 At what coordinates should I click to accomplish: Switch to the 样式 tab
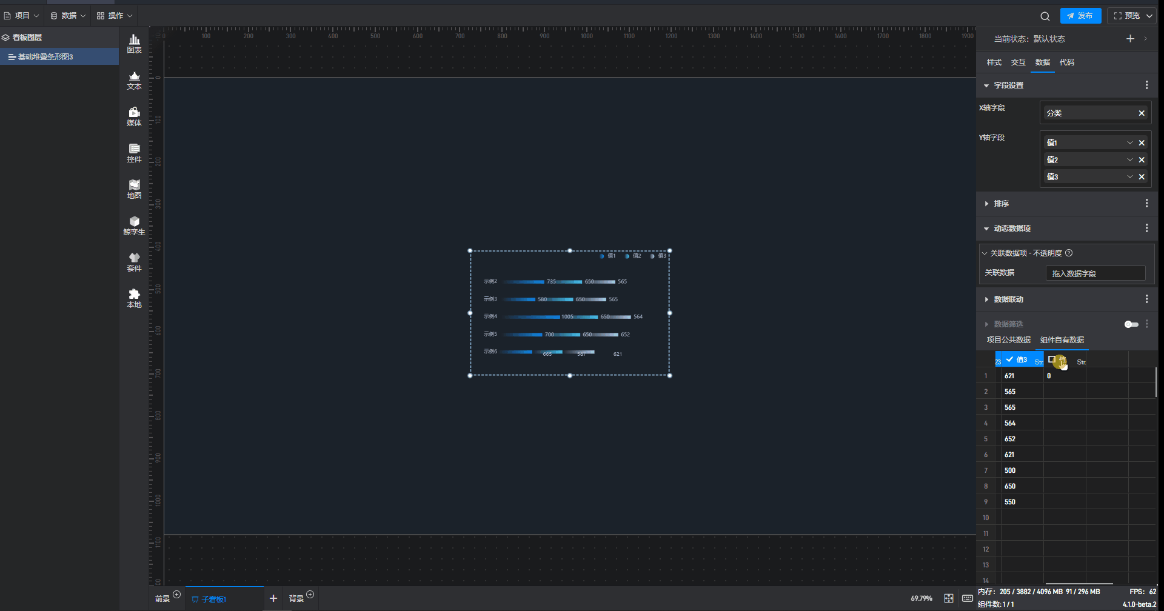994,62
